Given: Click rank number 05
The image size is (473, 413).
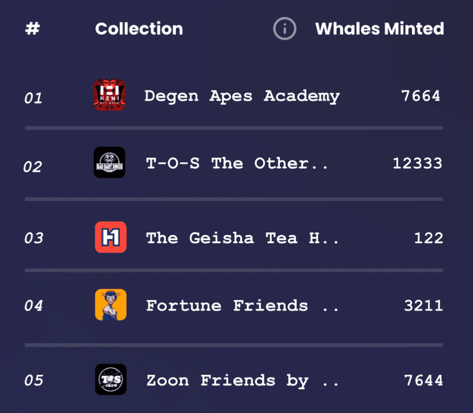Looking at the screenshot, I should (x=33, y=380).
